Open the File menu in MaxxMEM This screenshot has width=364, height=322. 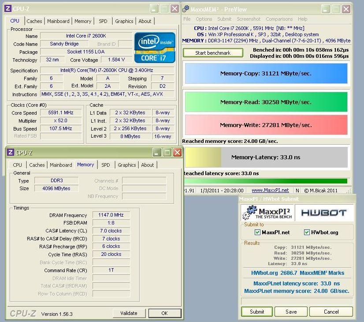point(187,19)
